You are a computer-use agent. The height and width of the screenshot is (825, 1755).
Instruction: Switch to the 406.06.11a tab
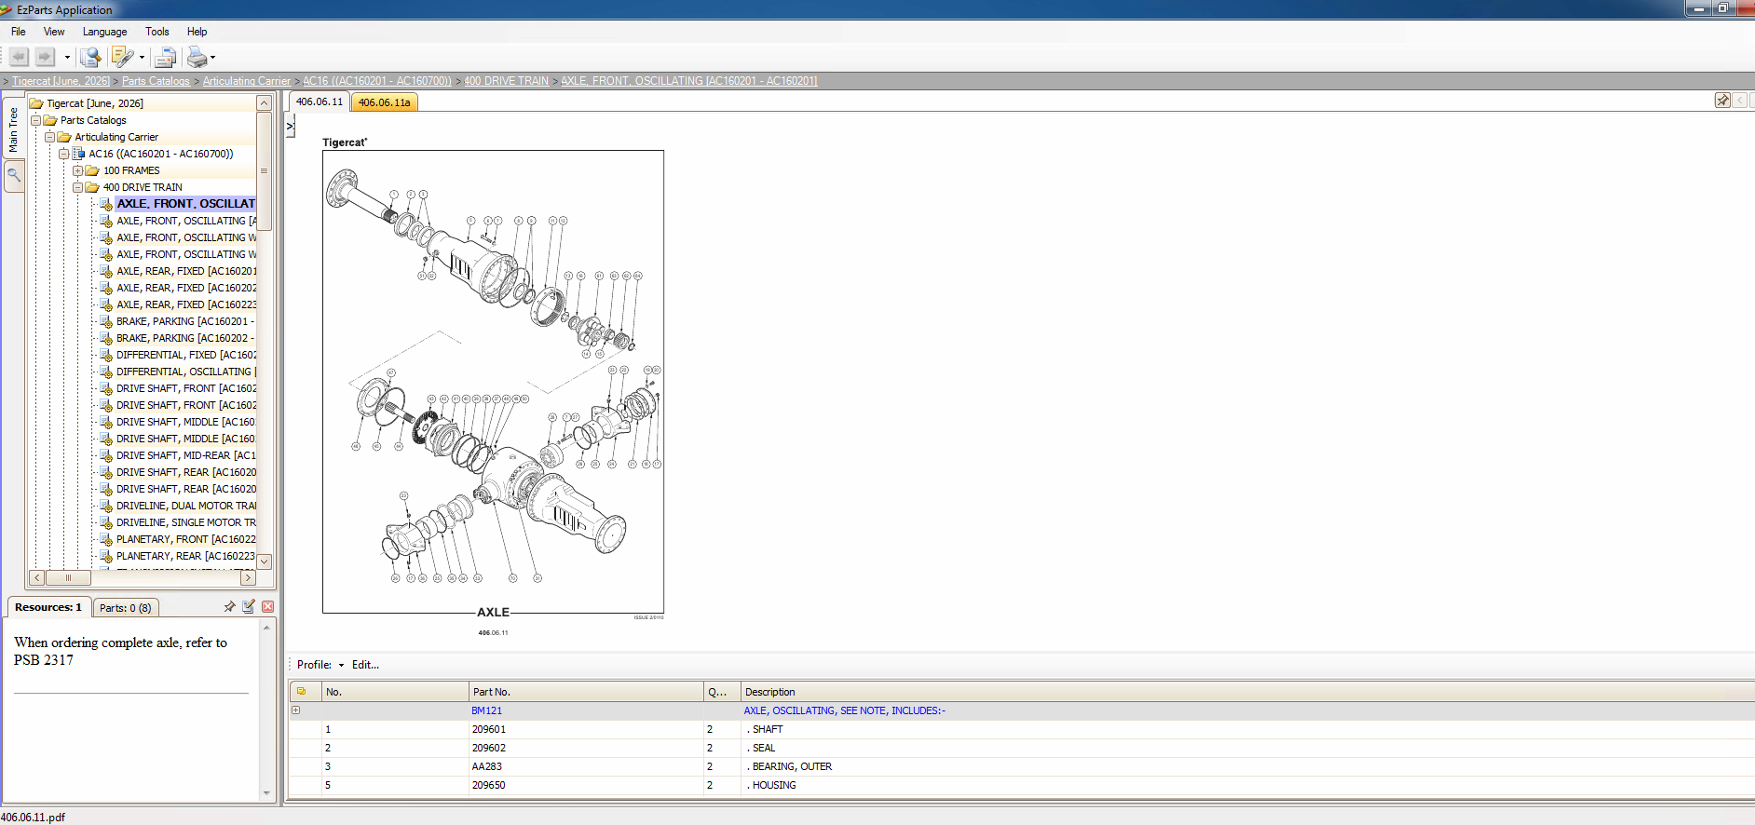(384, 102)
